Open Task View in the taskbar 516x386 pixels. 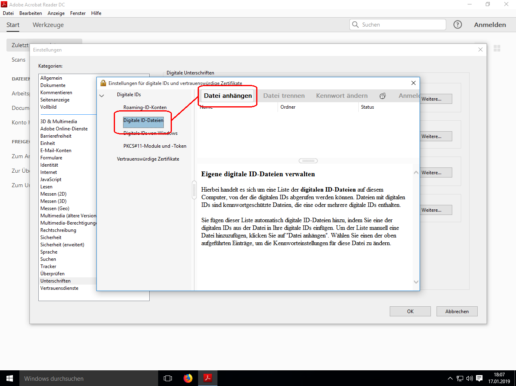coord(168,378)
